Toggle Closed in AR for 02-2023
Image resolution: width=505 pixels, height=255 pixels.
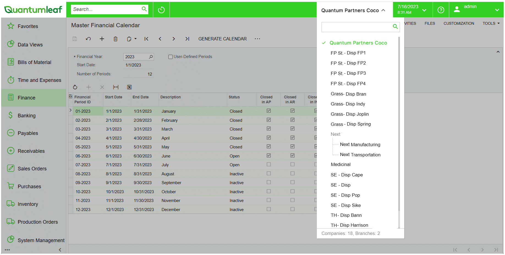[292, 120]
